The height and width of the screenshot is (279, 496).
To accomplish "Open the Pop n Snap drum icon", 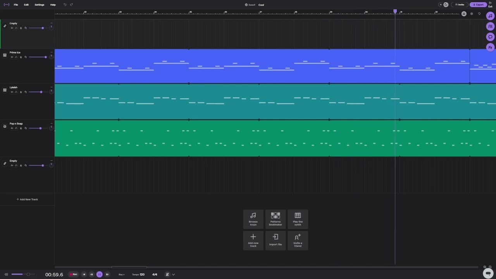I will [5, 126].
